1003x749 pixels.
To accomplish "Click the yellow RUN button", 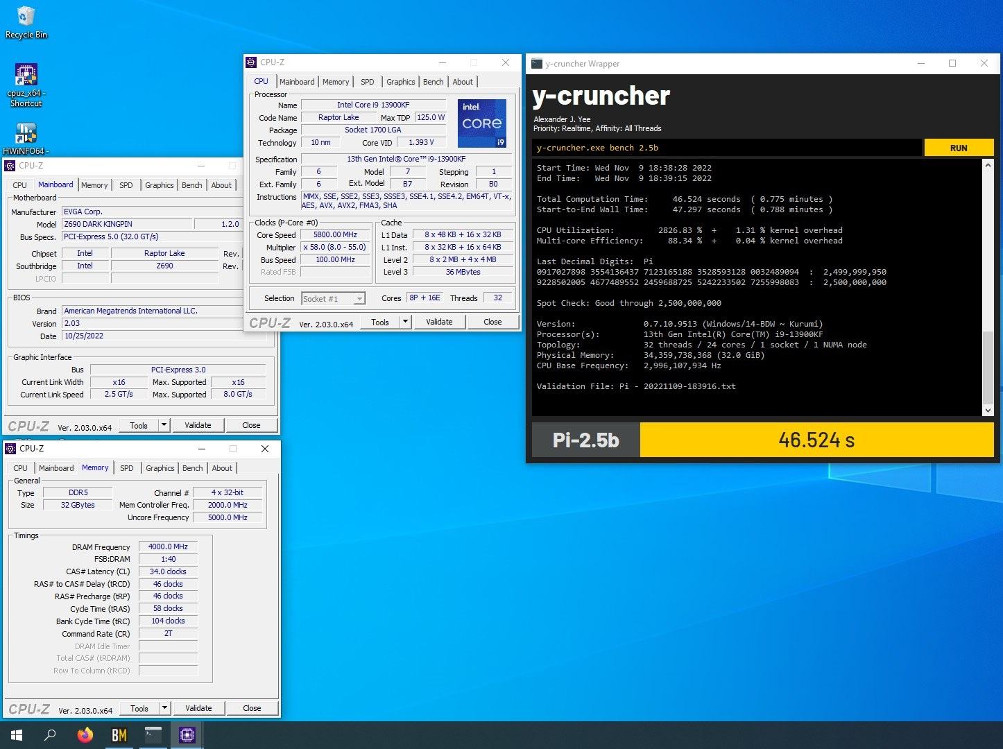I will coord(959,148).
